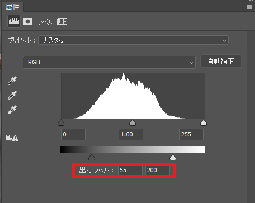Screen dimensions: 255x203
Task: Open the プリセット カスタム dropdown
Action: (x=133, y=40)
